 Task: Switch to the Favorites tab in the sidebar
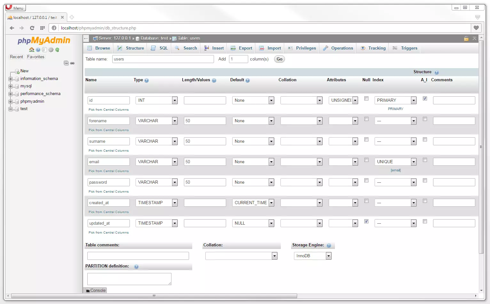click(36, 57)
